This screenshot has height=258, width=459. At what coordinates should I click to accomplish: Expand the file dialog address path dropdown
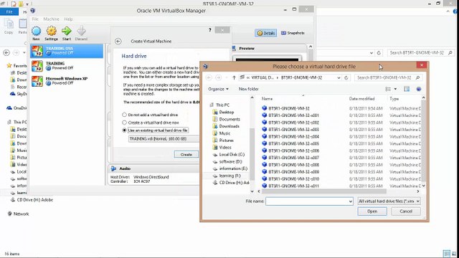(339, 78)
